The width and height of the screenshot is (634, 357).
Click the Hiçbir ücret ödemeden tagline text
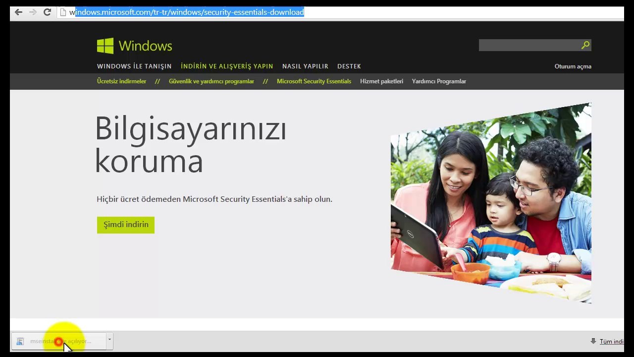pyautogui.click(x=214, y=199)
